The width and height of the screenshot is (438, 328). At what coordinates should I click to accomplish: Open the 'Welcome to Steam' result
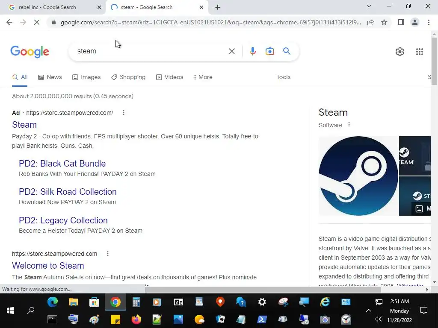tap(48, 266)
